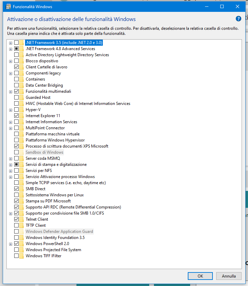This screenshot has width=248, height=286.
Task: Uncheck the Telnet Client checkbox
Action: pyautogui.click(x=17, y=219)
